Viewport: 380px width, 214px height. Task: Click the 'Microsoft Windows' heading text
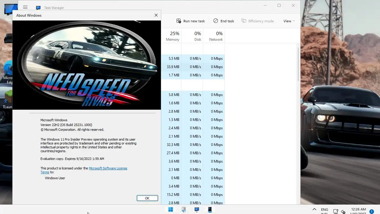54,120
